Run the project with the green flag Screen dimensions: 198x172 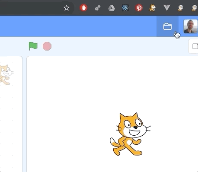(x=33, y=46)
